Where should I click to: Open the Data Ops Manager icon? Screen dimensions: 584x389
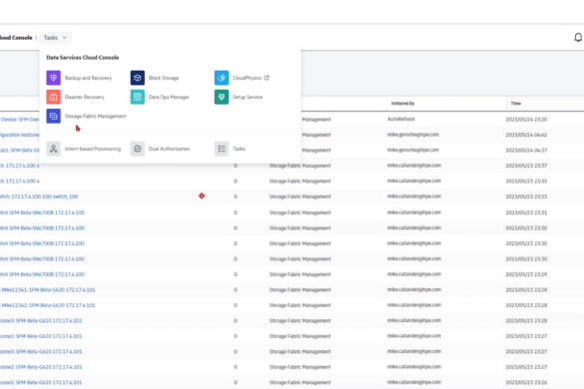138,97
